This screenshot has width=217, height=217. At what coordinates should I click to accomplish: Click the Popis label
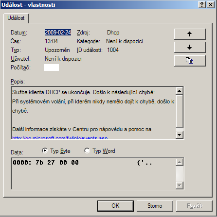coord(18,82)
